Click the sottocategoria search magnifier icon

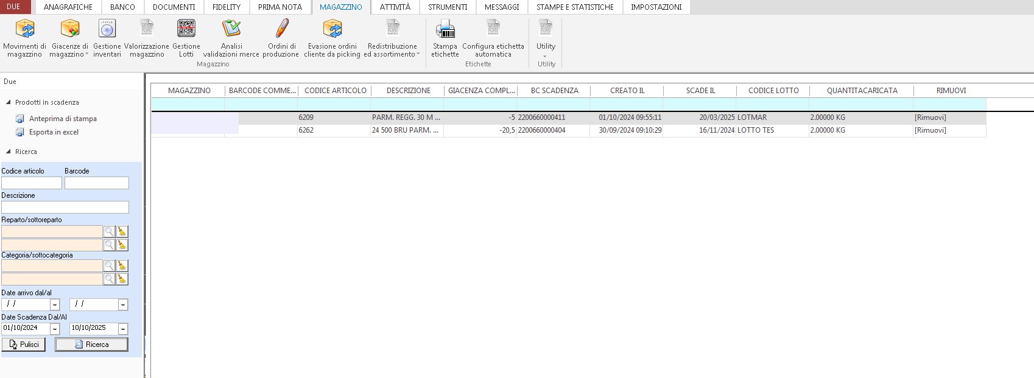click(109, 279)
